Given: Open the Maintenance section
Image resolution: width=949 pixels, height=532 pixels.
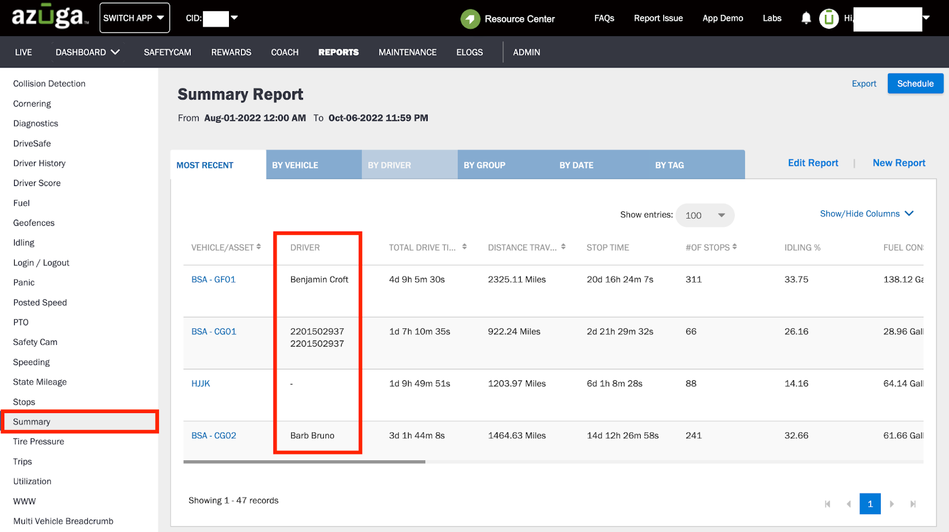Looking at the screenshot, I should (407, 52).
